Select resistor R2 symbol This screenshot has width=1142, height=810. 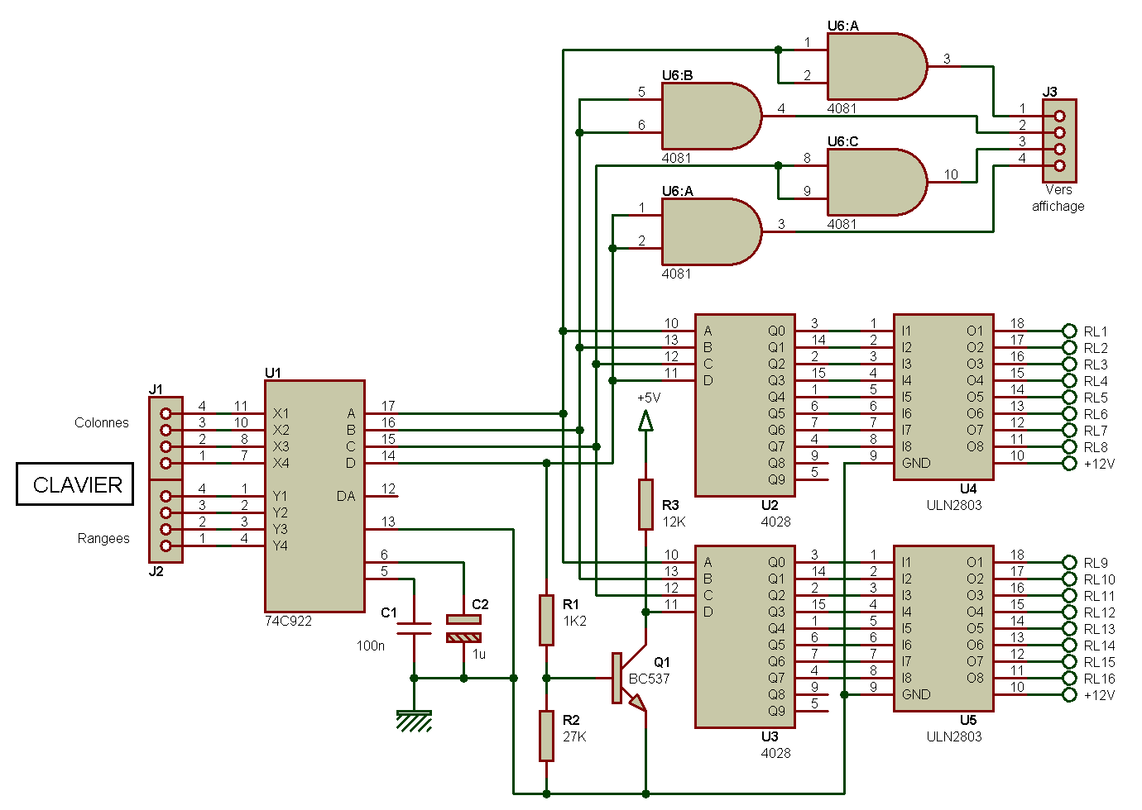coord(546,736)
